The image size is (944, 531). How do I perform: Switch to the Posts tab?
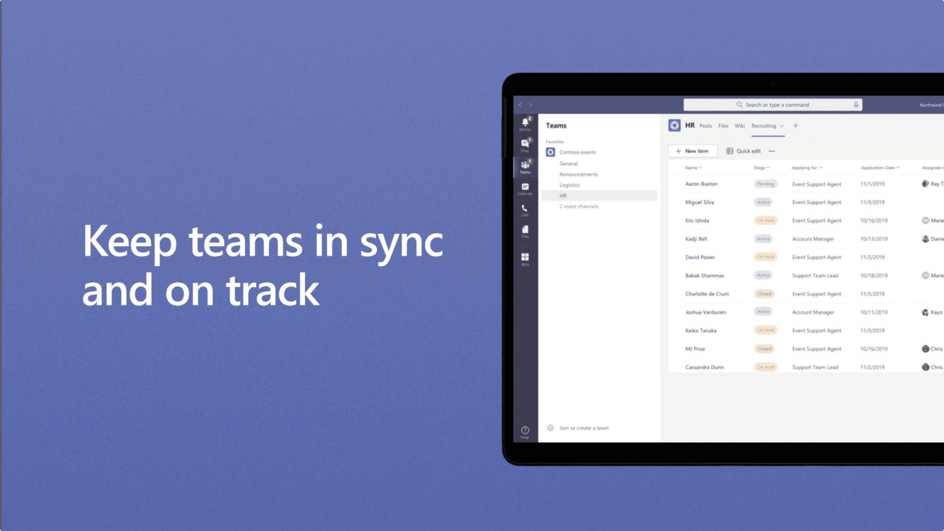(x=705, y=126)
